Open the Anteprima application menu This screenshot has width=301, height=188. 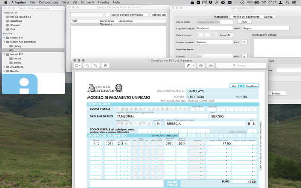click(x=19, y=2)
